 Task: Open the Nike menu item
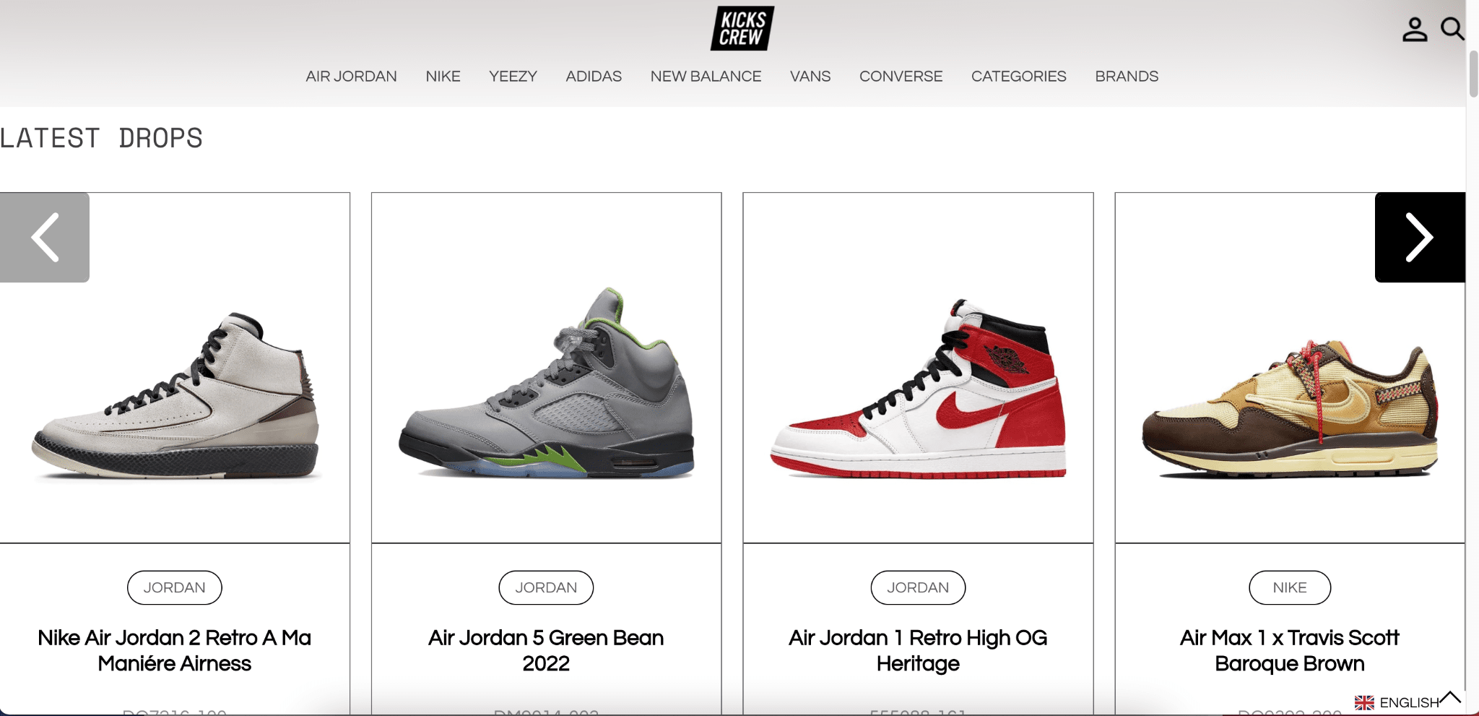click(x=443, y=76)
